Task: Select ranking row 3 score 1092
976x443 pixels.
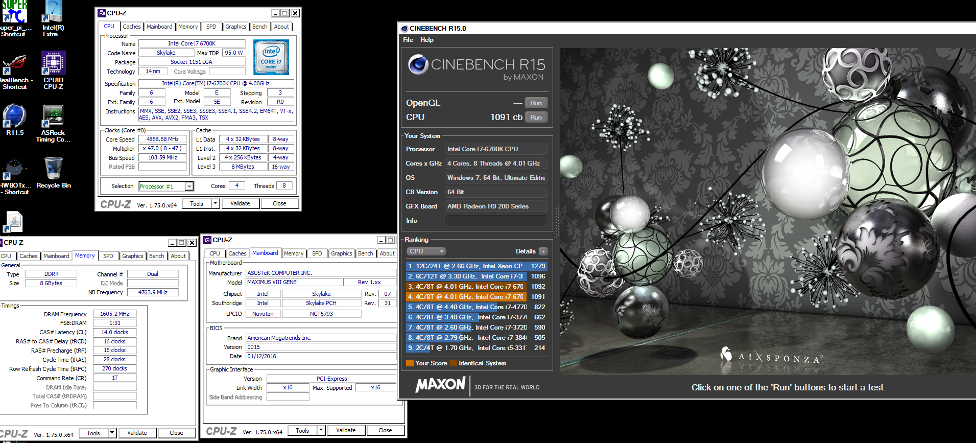Action: pyautogui.click(x=477, y=287)
